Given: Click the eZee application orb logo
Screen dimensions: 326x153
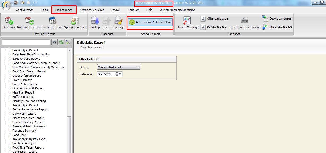Looking at the screenshot, I should pos(6,5).
